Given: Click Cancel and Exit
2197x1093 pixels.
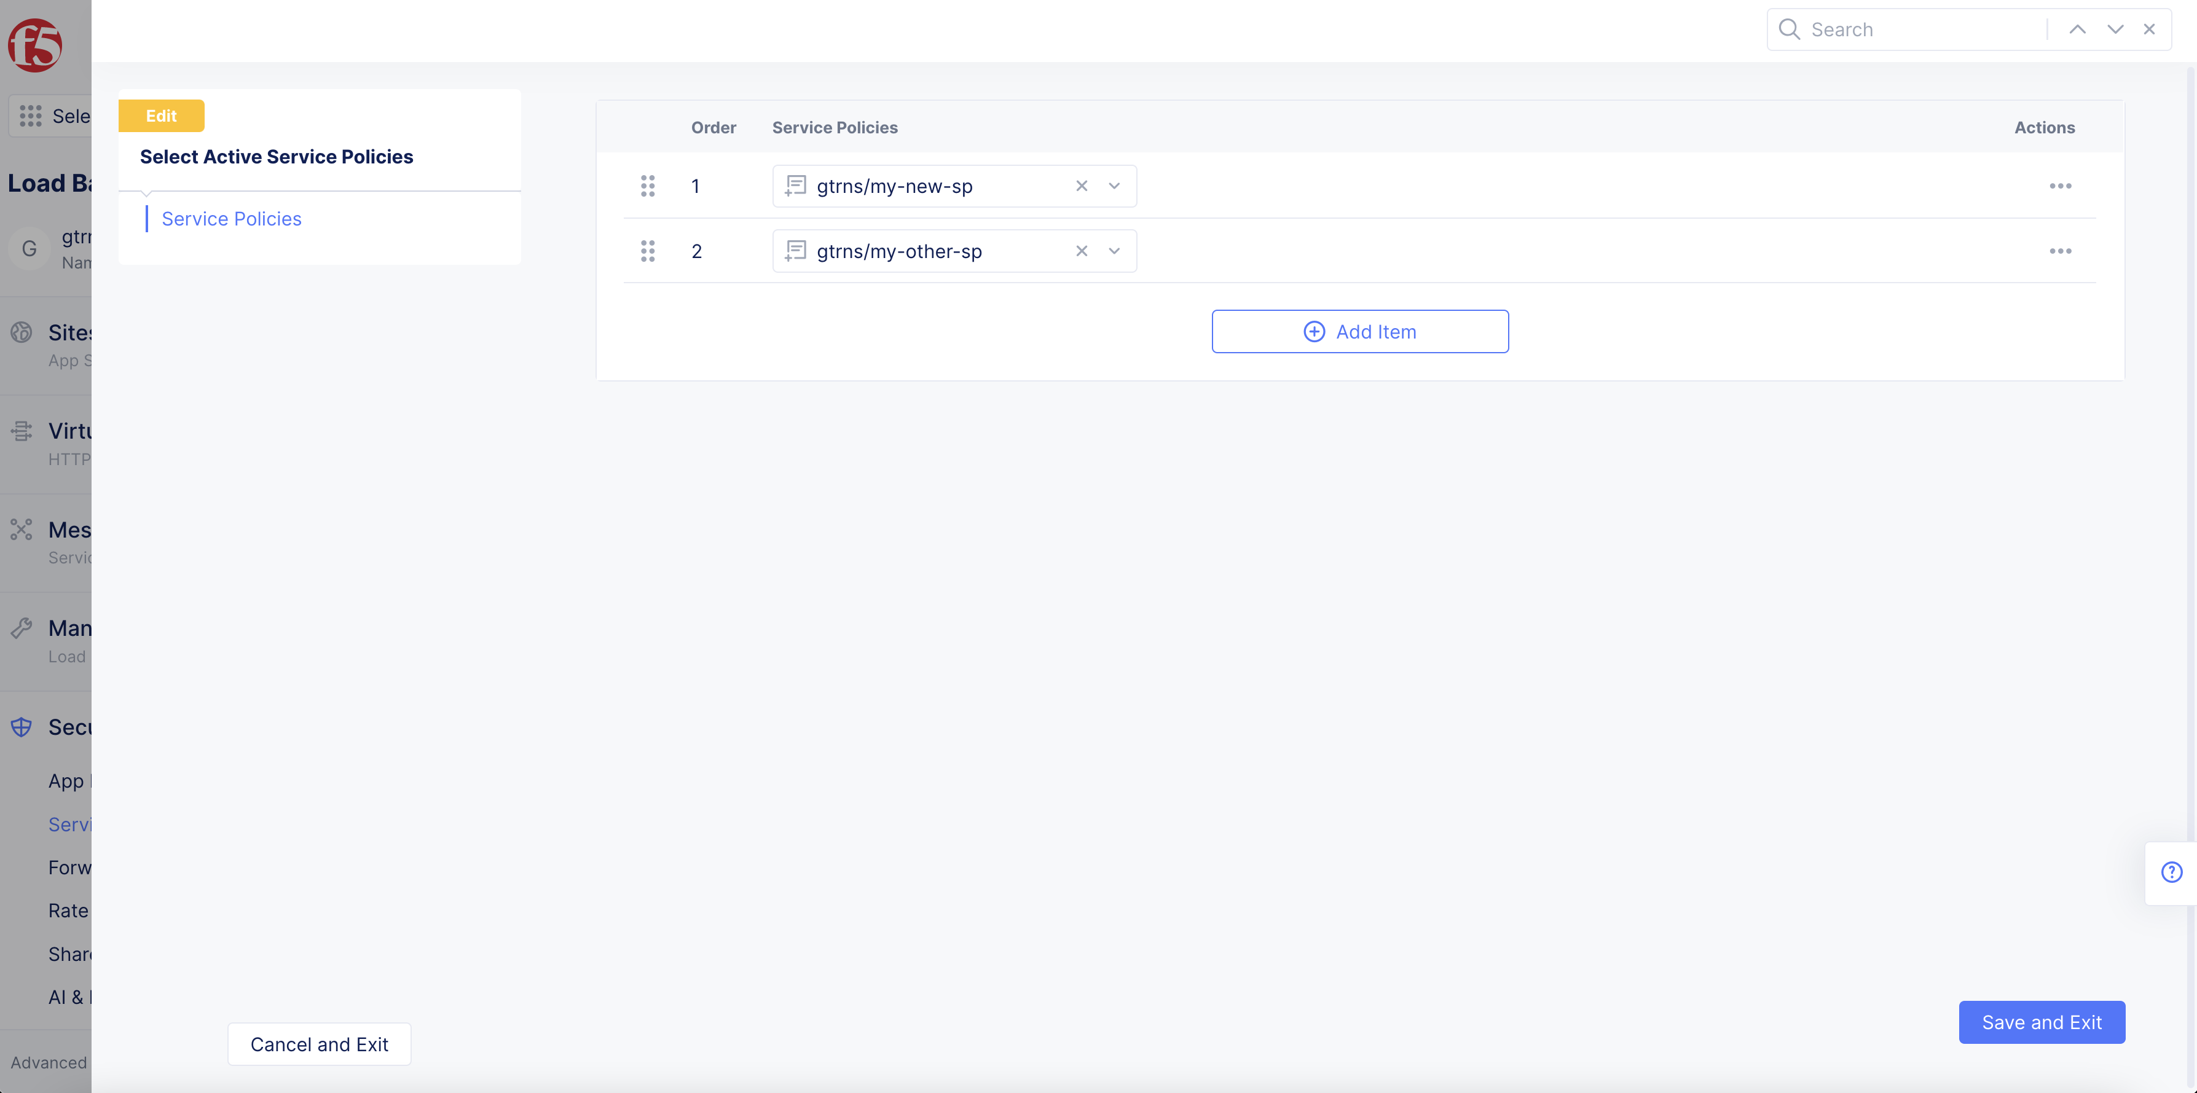Looking at the screenshot, I should 319,1044.
